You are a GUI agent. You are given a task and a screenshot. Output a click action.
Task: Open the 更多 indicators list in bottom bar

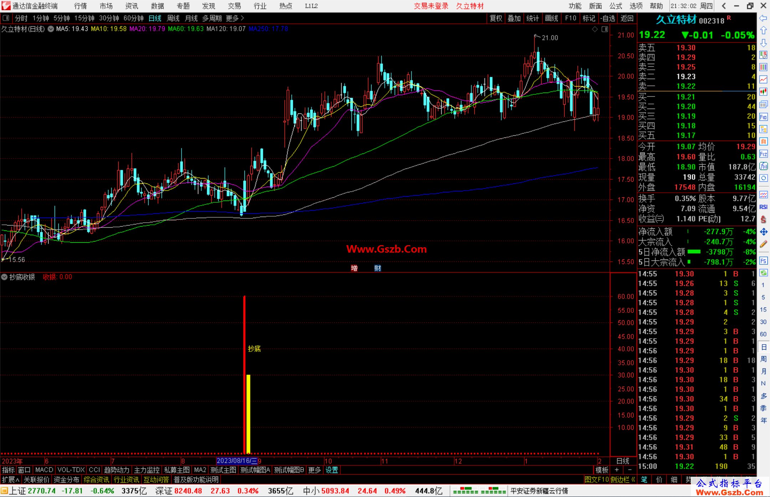(x=314, y=470)
